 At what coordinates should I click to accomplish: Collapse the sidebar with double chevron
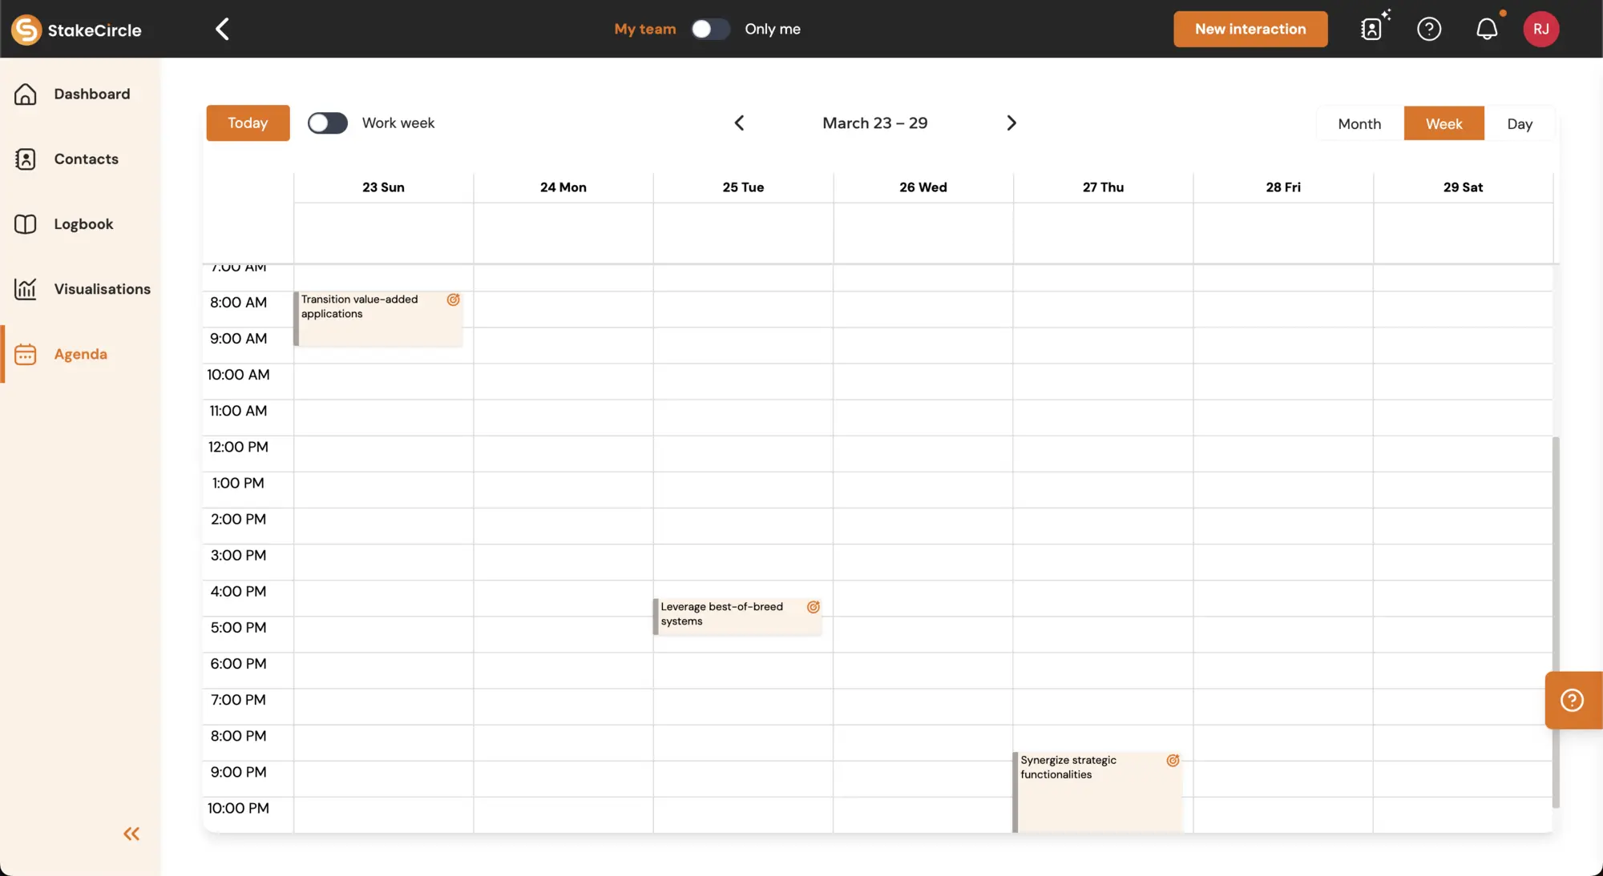point(131,834)
